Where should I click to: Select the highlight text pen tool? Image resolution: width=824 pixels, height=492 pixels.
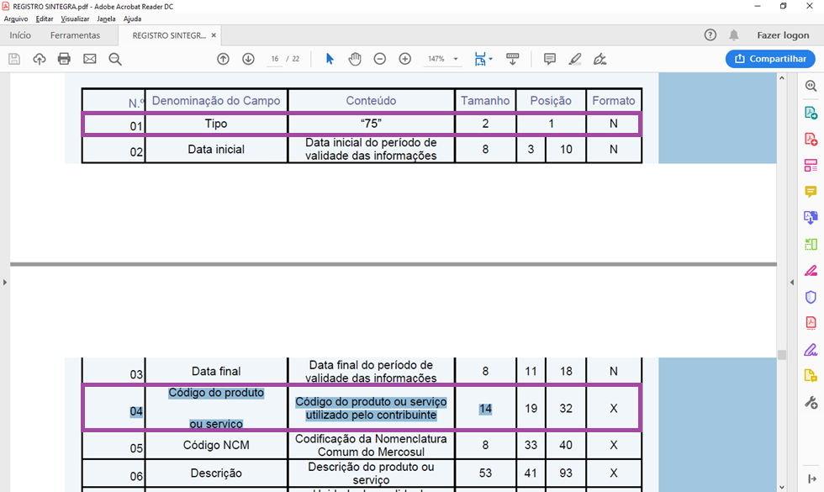[575, 59]
